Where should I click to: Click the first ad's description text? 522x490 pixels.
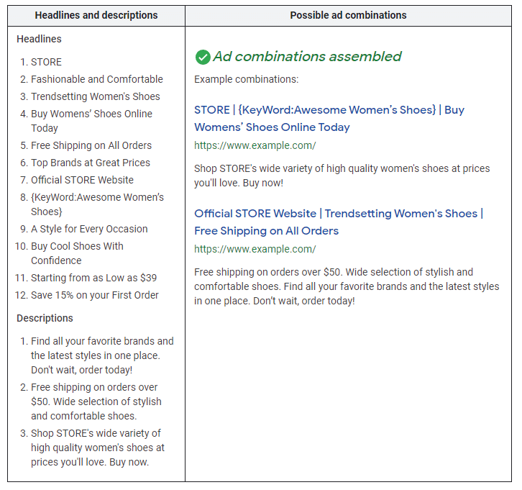[x=342, y=176]
